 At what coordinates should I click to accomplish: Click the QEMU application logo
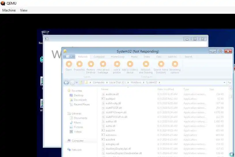3,3
